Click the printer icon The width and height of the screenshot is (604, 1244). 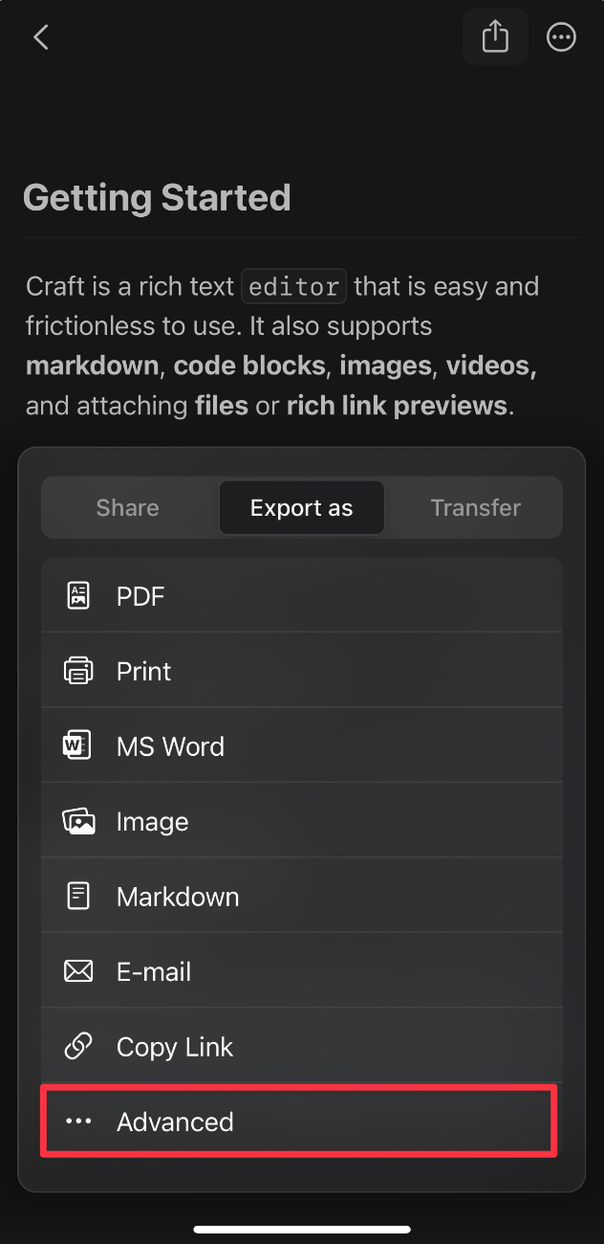(x=78, y=671)
